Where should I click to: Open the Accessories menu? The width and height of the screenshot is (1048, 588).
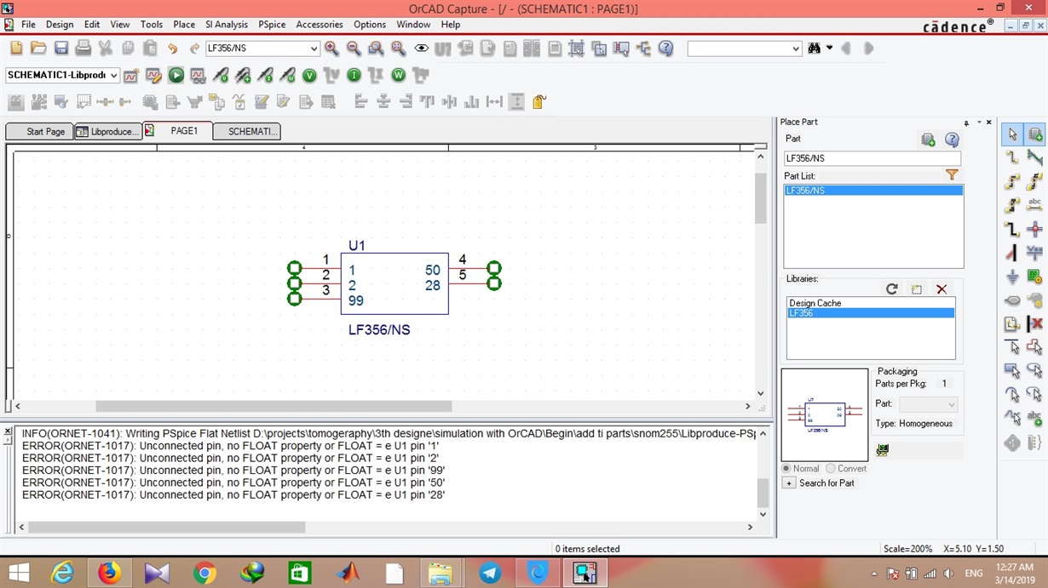(319, 25)
